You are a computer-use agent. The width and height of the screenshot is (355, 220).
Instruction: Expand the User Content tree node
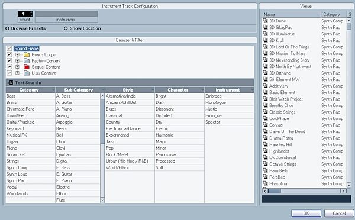click(x=17, y=73)
